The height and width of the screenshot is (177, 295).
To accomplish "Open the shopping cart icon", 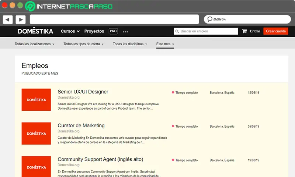I will coord(244,31).
